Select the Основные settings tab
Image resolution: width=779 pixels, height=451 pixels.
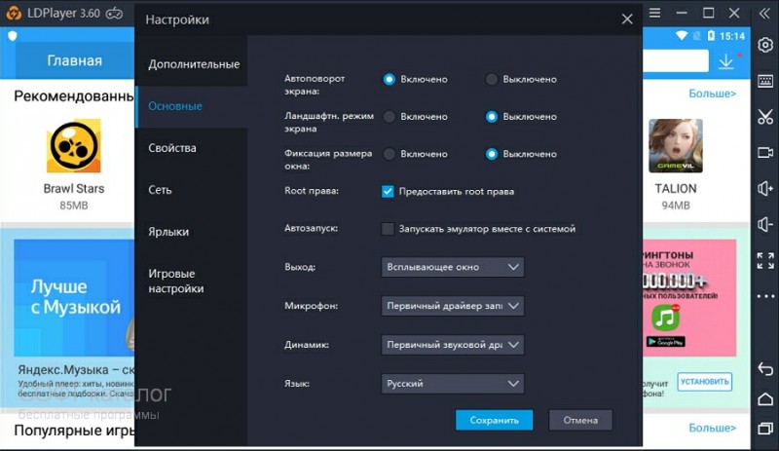(191, 106)
